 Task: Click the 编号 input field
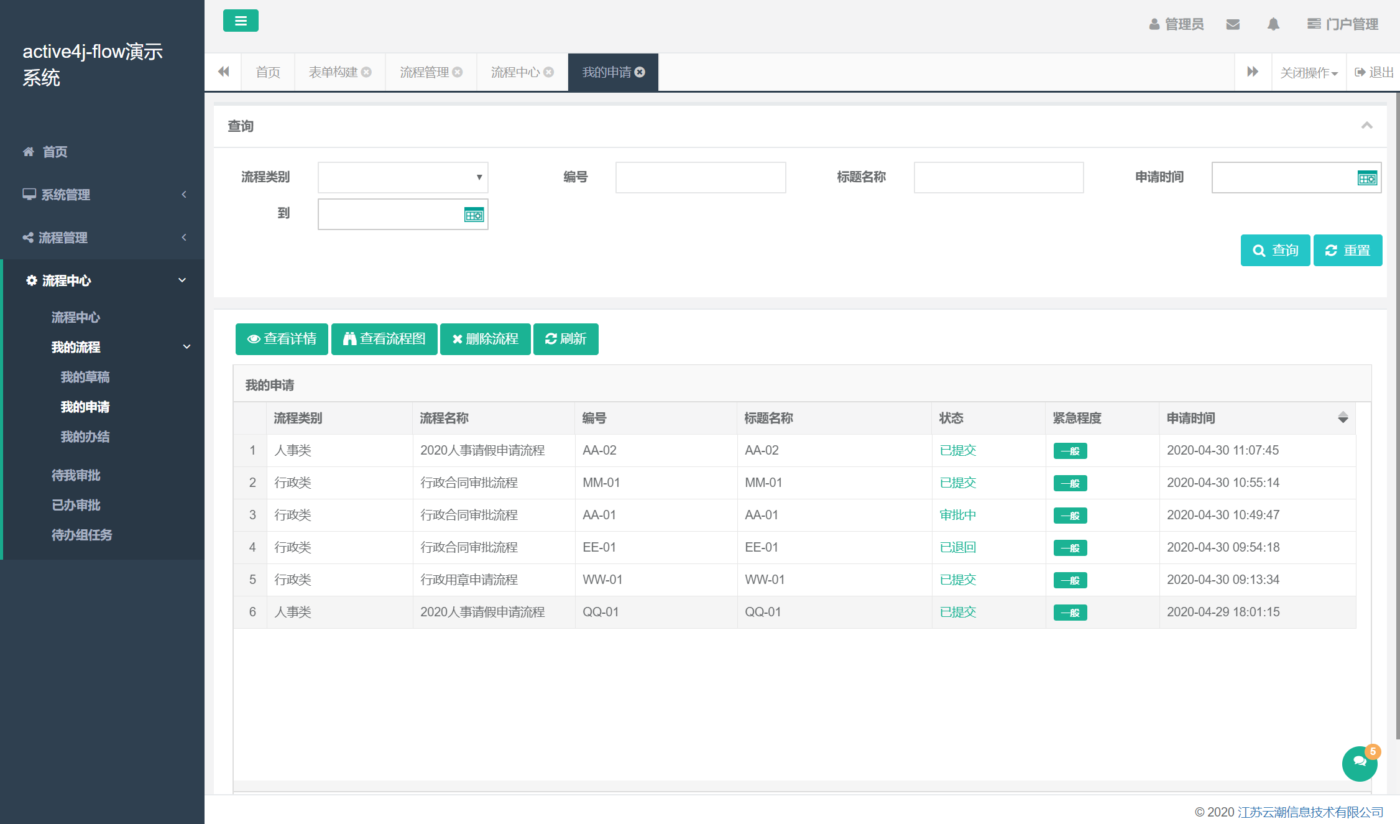700,178
